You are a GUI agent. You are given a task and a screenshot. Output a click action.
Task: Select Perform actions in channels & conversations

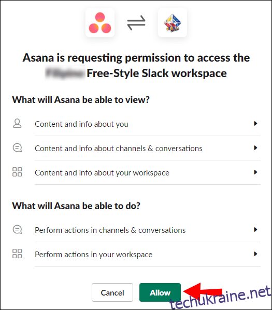pos(137,230)
